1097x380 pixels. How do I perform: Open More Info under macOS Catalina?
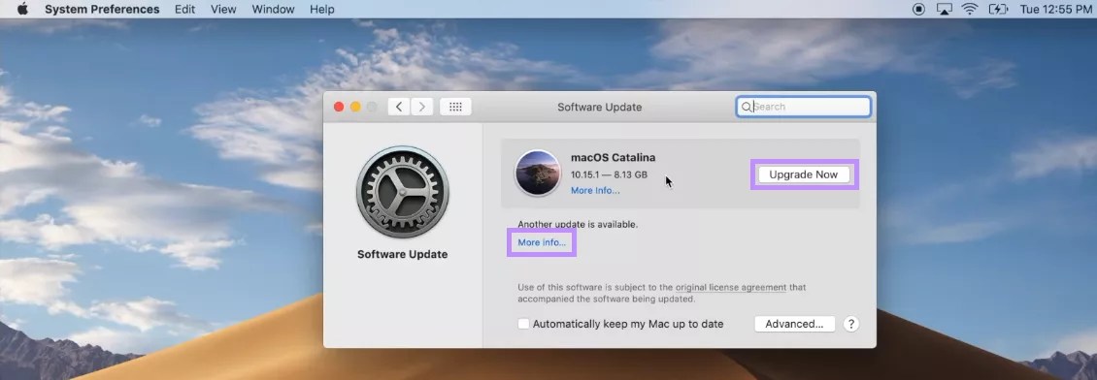[595, 190]
